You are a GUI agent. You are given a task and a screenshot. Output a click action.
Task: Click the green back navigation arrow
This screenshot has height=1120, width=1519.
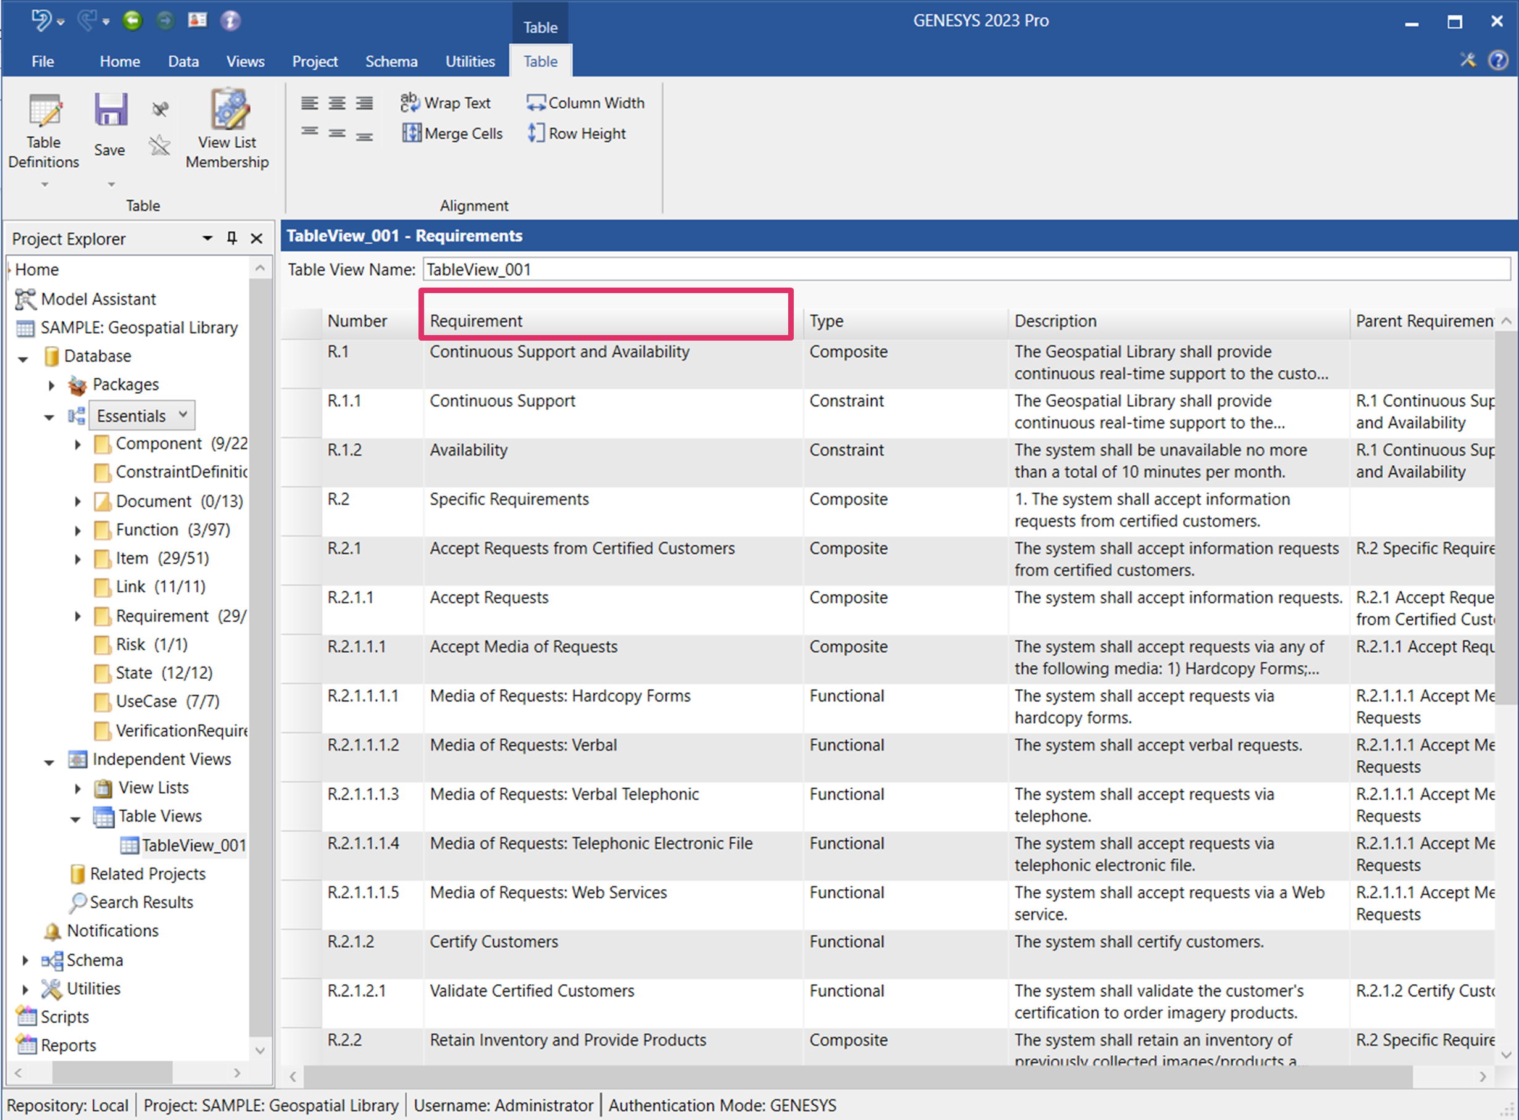coord(132,21)
